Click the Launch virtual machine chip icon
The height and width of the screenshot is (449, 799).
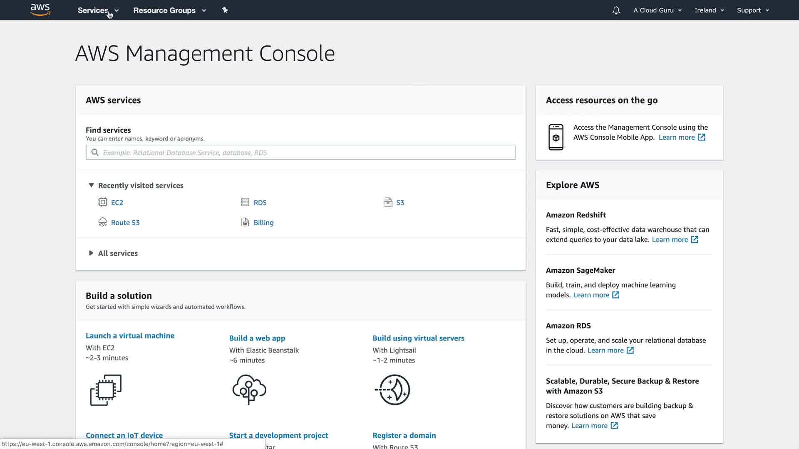click(x=106, y=390)
